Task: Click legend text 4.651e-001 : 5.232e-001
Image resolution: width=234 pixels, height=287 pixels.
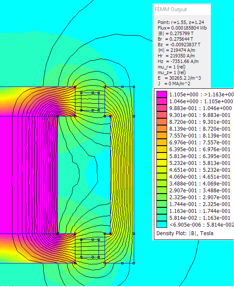Action: [x=200, y=170]
